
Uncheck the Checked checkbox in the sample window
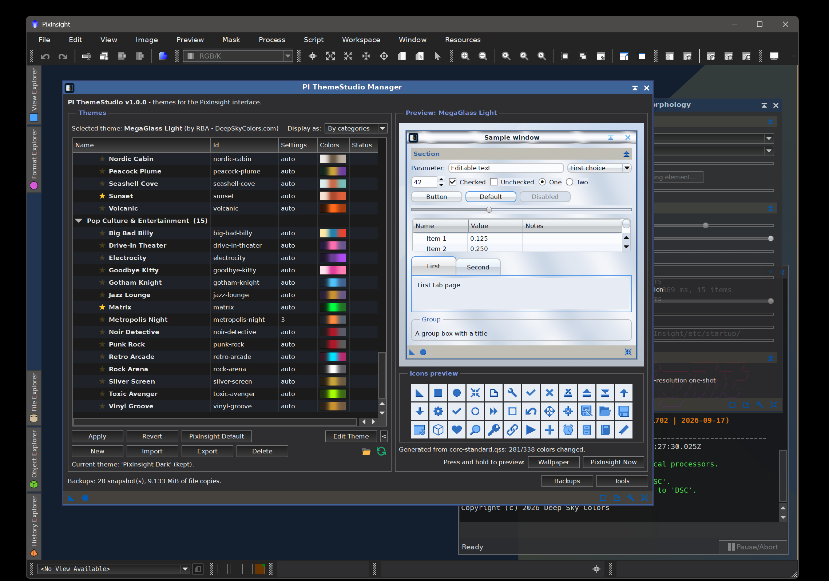pyautogui.click(x=453, y=182)
